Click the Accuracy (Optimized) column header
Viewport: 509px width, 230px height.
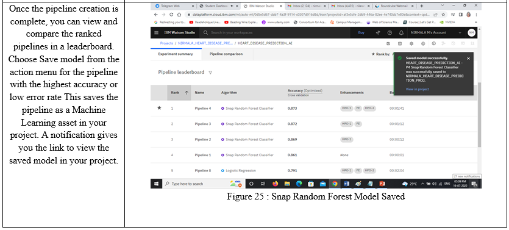pos(305,91)
